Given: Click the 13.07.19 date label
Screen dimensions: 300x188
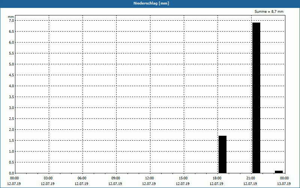Looking at the screenshot, I should tap(284, 184).
